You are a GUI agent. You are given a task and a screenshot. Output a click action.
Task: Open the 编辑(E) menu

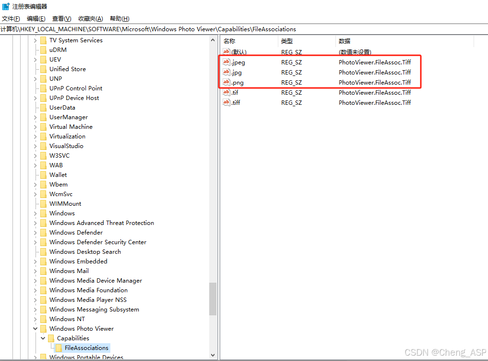pos(36,19)
